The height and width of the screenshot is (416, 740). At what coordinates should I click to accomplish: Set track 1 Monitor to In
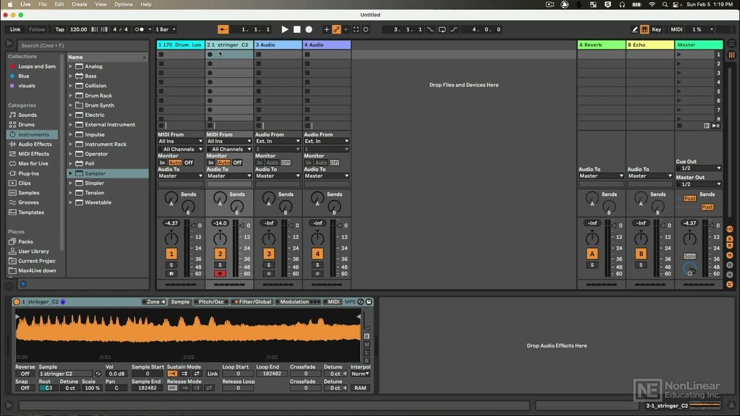(x=162, y=163)
